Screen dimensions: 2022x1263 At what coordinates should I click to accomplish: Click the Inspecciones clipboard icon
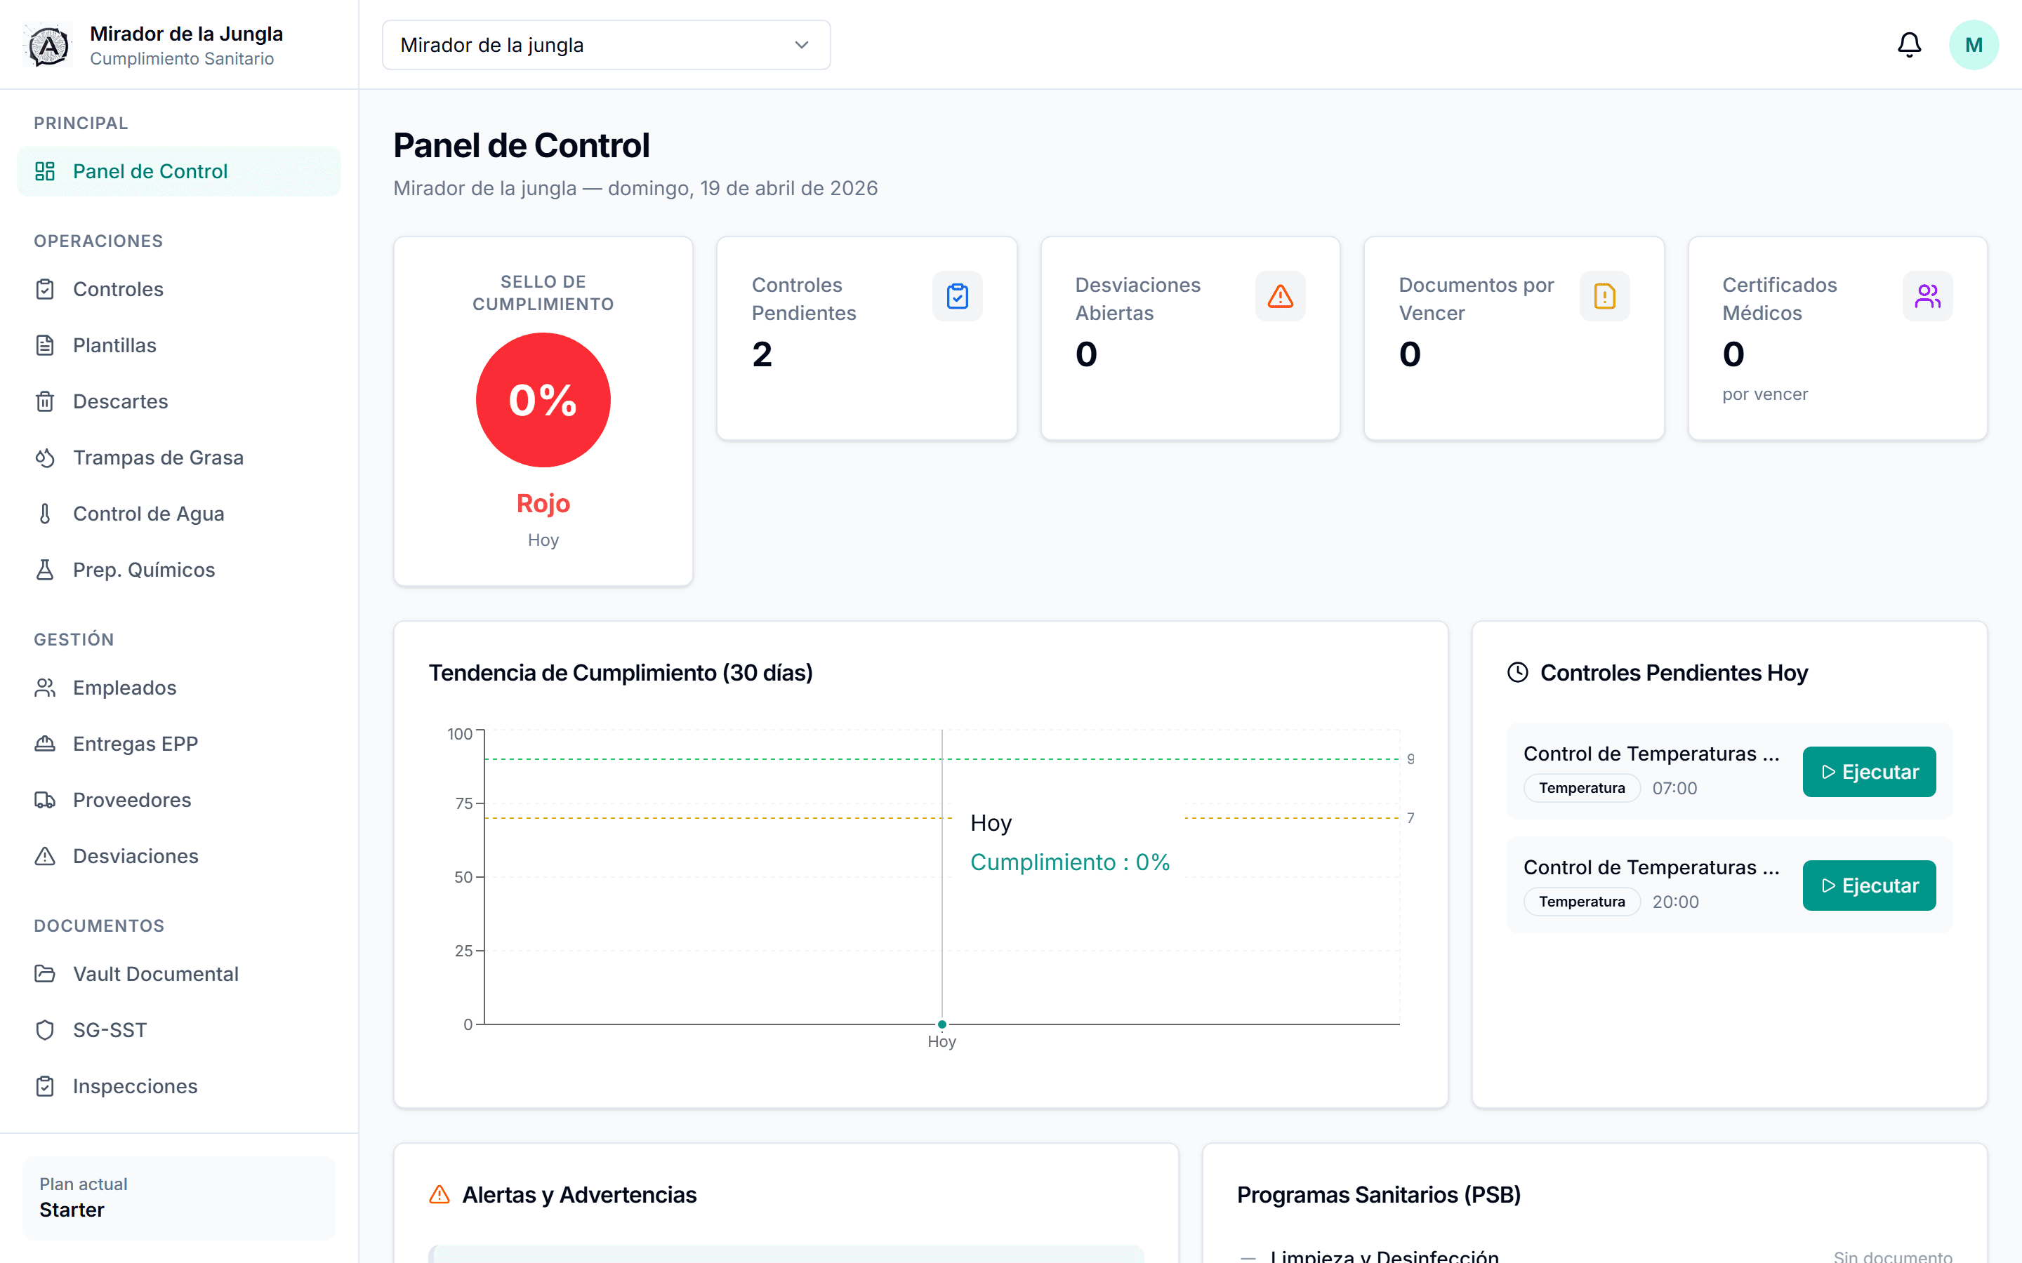point(45,1086)
